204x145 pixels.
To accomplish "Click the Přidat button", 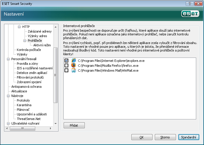I will (74, 125).
